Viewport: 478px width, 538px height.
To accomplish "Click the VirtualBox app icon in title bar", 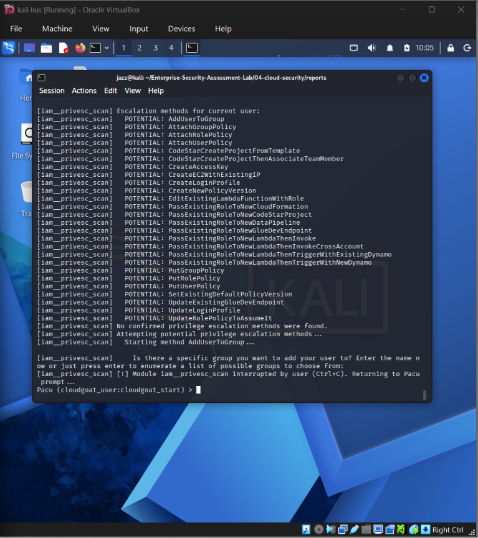I will coord(9,9).
